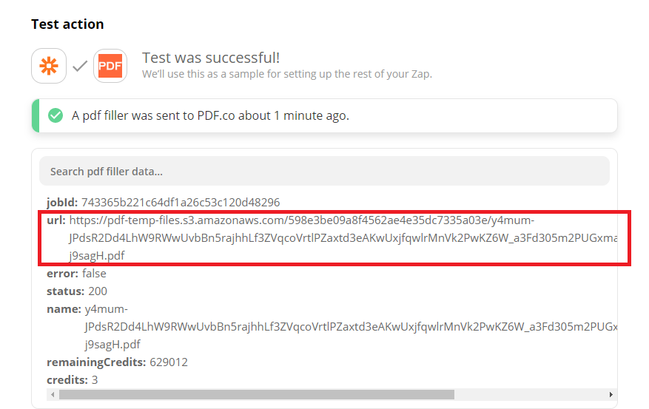Viewport: 649px width, 409px height.
Task: Click the horizontal scrollbar right arrow
Action: [611, 394]
